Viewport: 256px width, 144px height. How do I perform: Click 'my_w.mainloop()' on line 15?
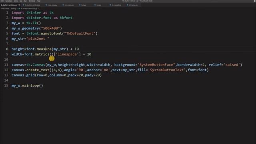[x=27, y=85]
